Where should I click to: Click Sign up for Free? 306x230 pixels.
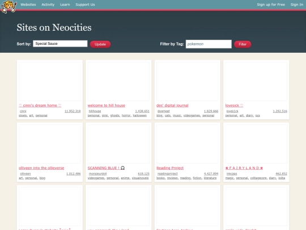(x=271, y=5)
